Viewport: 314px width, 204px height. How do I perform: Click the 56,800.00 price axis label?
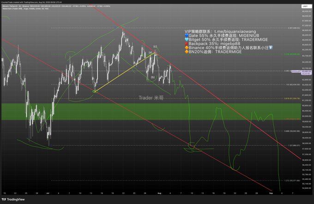[307, 160]
